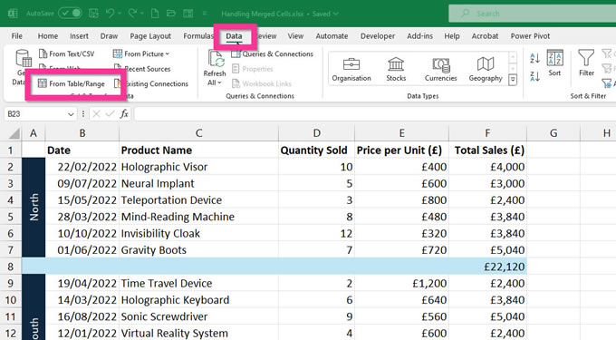The height and width of the screenshot is (340, 616).
Task: Click the Insert Function fx icon
Action: pos(124,114)
